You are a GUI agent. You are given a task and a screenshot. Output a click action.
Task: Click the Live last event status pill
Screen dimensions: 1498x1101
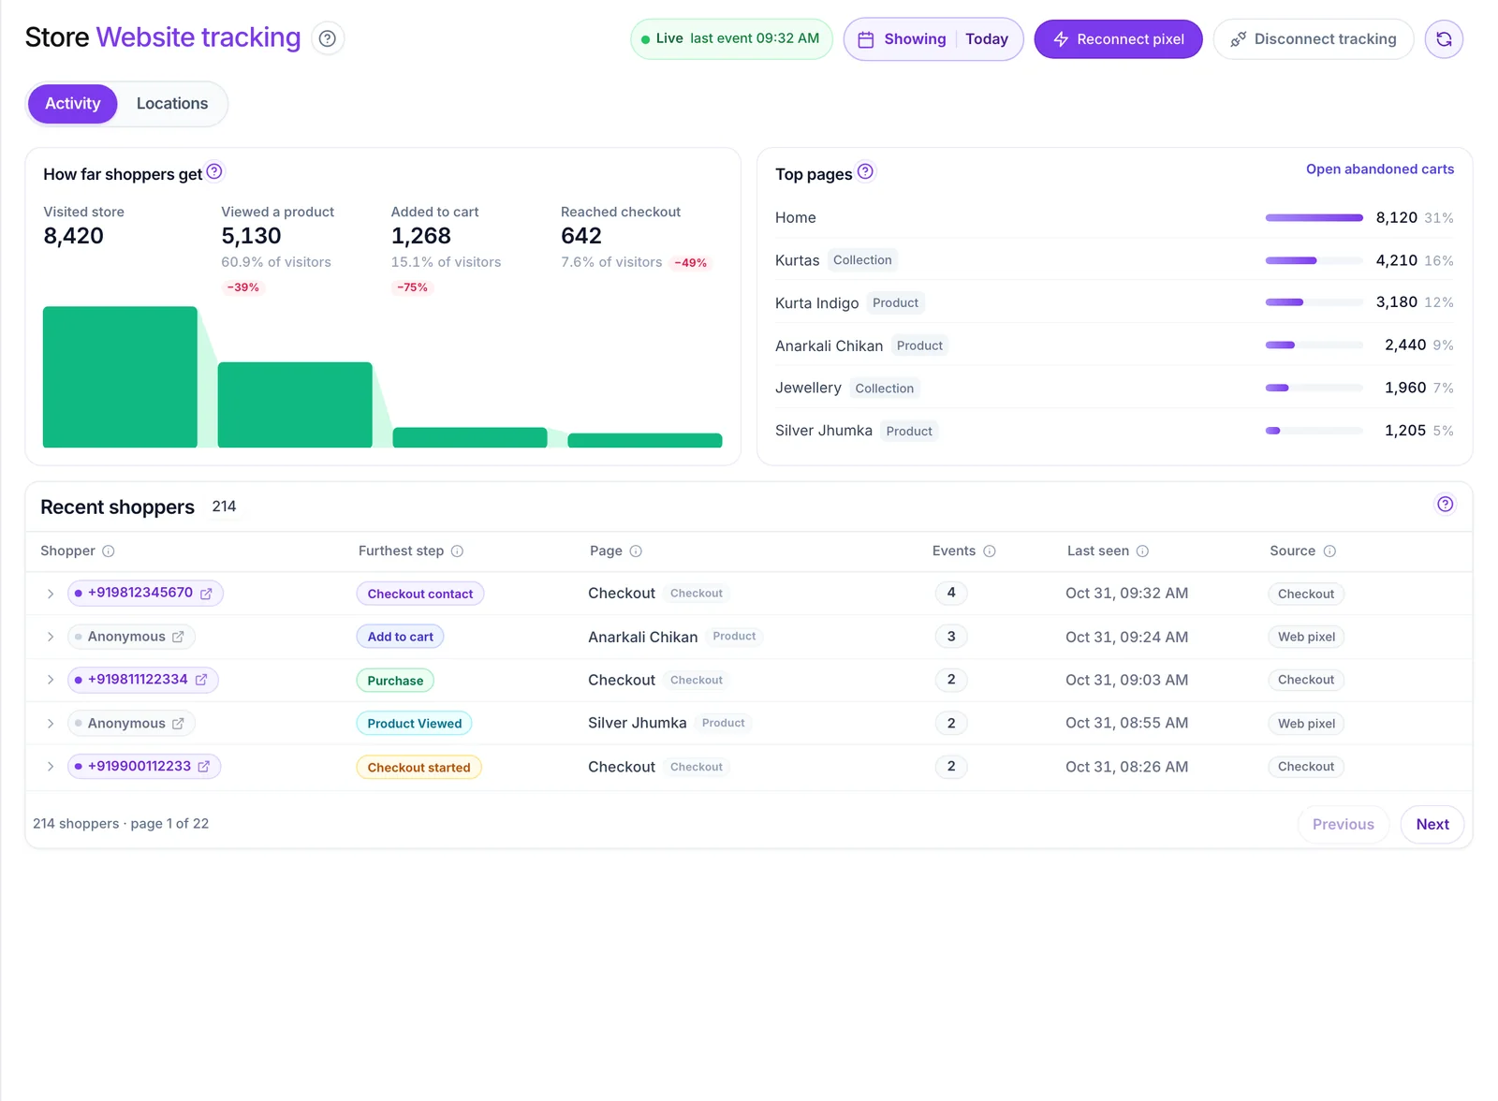[731, 39]
